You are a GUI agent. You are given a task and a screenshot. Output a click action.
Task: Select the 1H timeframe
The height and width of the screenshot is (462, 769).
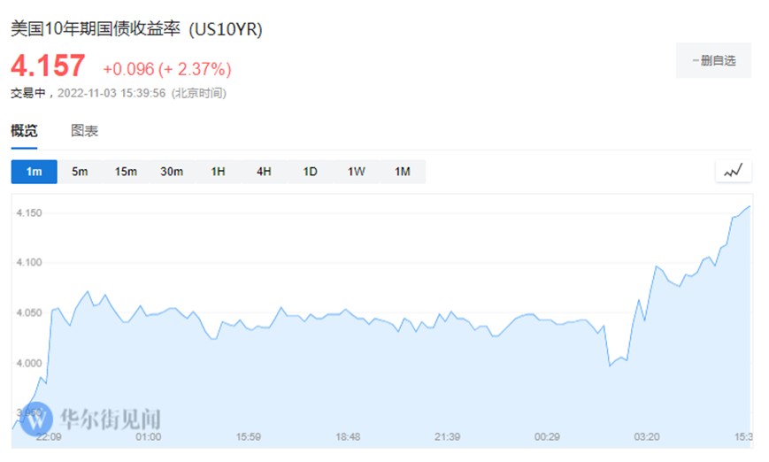coord(218,172)
